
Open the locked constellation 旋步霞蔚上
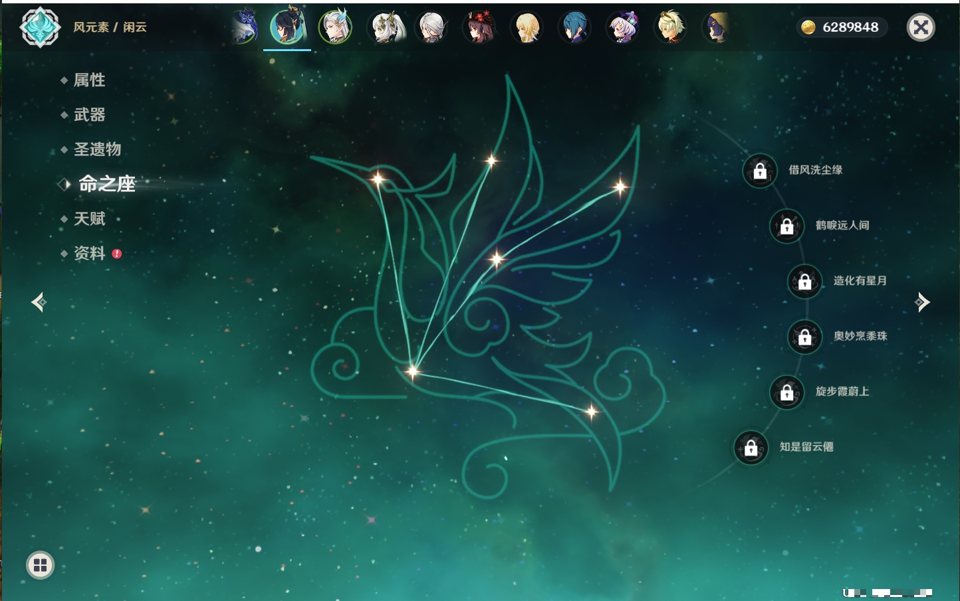pyautogui.click(x=786, y=392)
